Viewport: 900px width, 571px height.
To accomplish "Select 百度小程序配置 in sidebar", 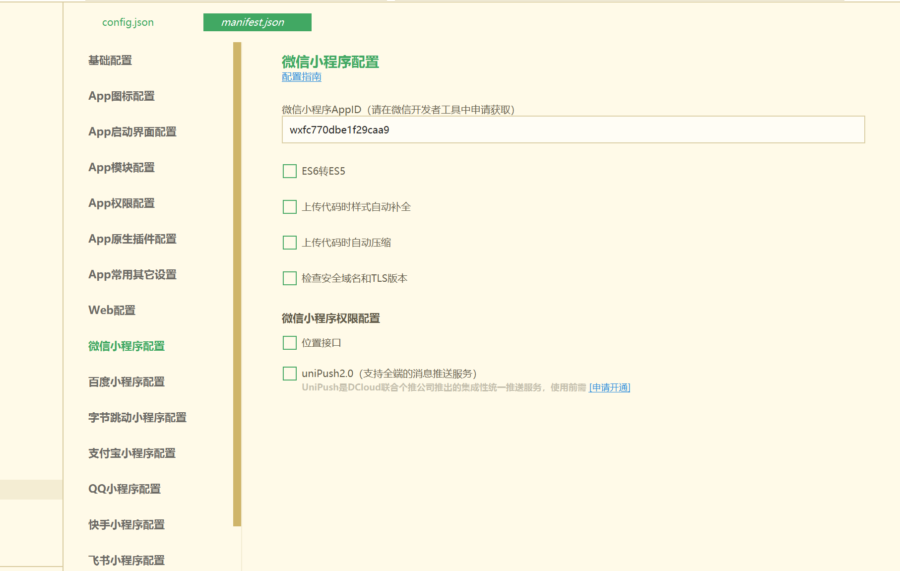I will click(127, 382).
